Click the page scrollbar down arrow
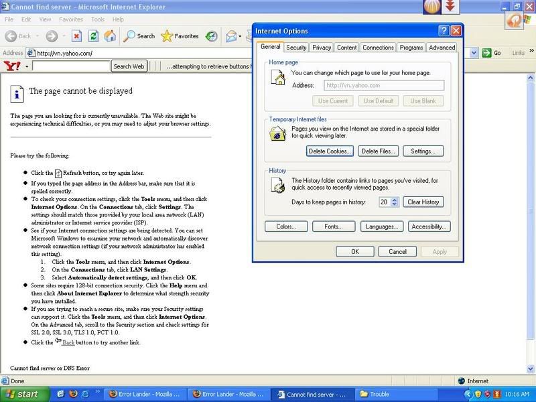536x402 pixels. coord(531,368)
